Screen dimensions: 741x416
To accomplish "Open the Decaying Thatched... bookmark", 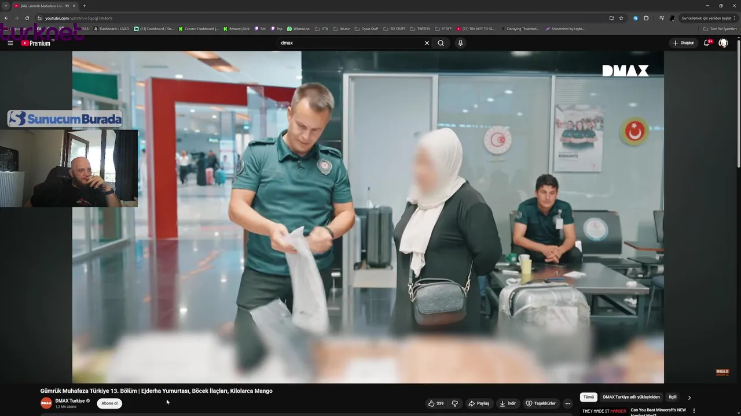I will (520, 28).
